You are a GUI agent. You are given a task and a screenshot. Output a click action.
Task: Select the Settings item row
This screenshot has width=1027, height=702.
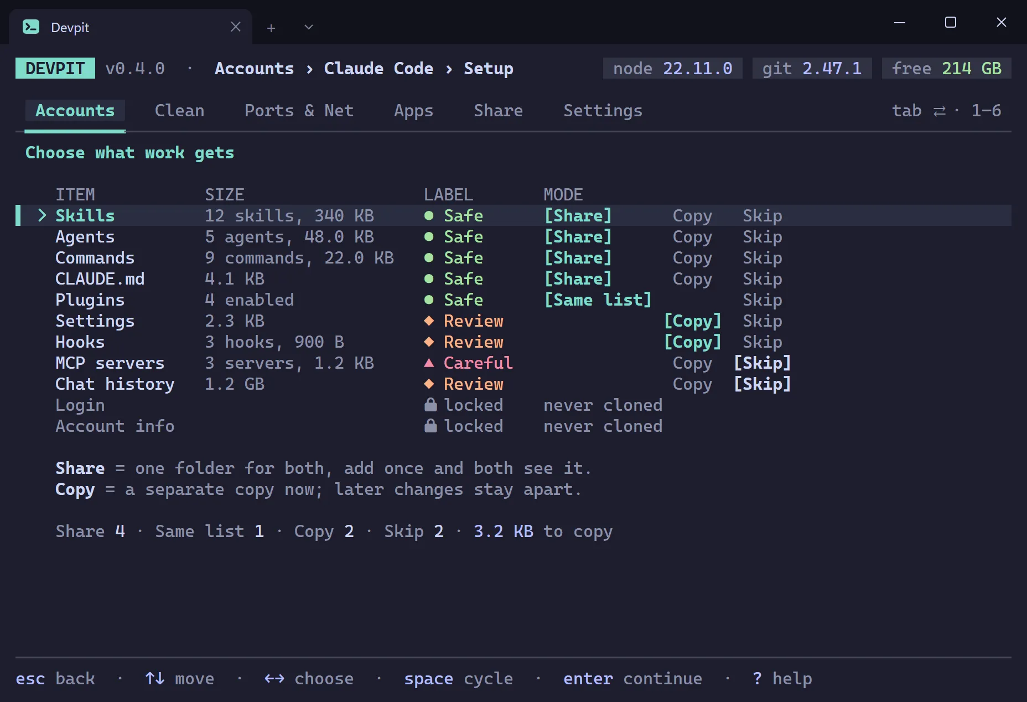[x=513, y=321]
